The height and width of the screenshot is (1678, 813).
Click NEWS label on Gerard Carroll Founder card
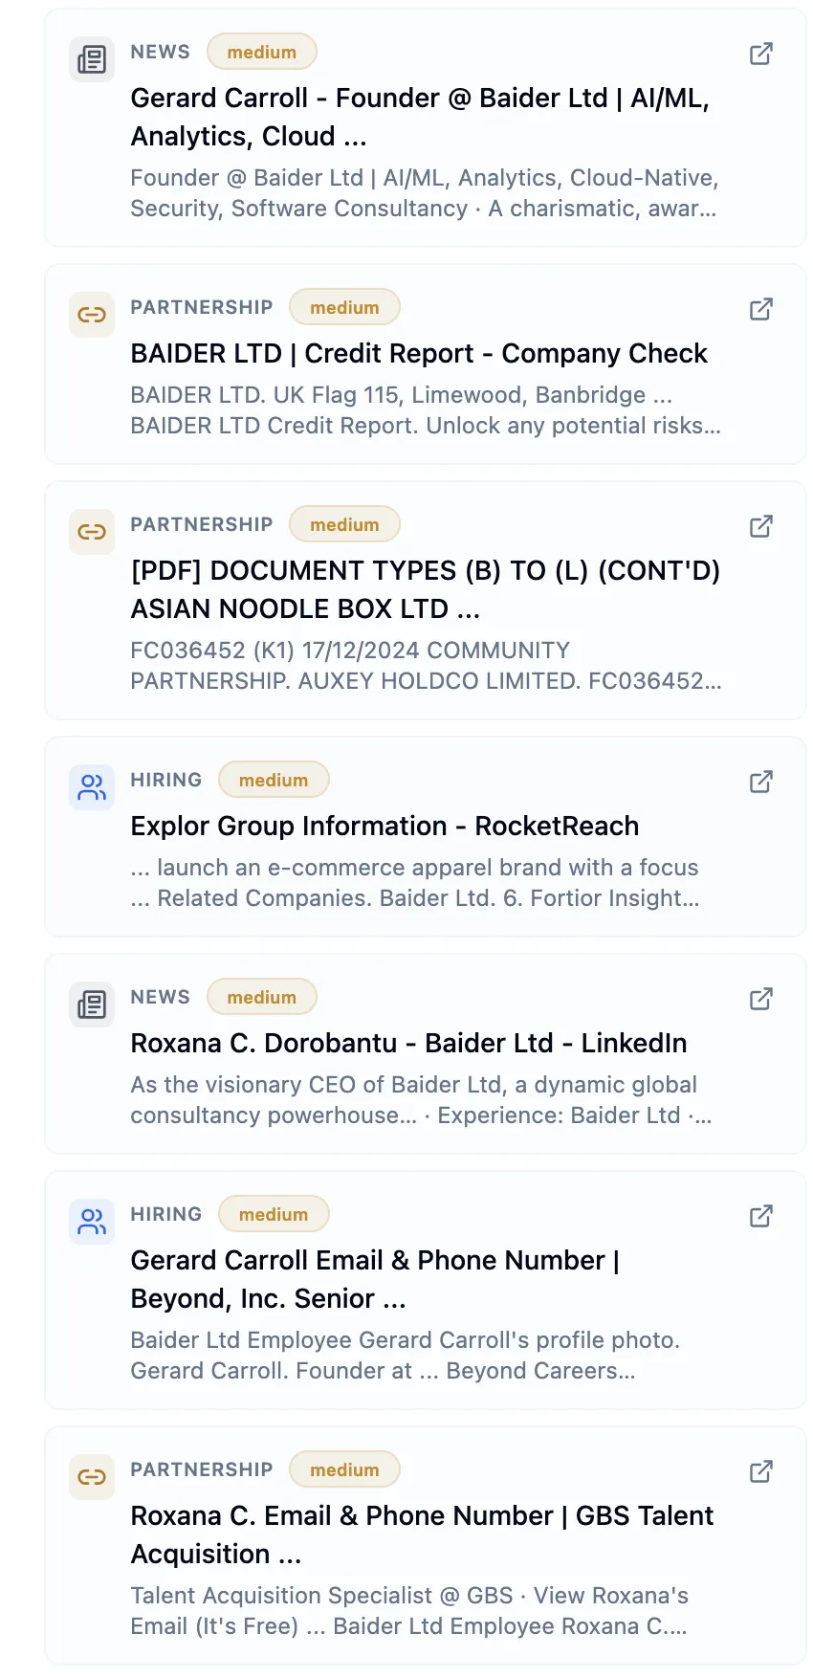click(160, 52)
